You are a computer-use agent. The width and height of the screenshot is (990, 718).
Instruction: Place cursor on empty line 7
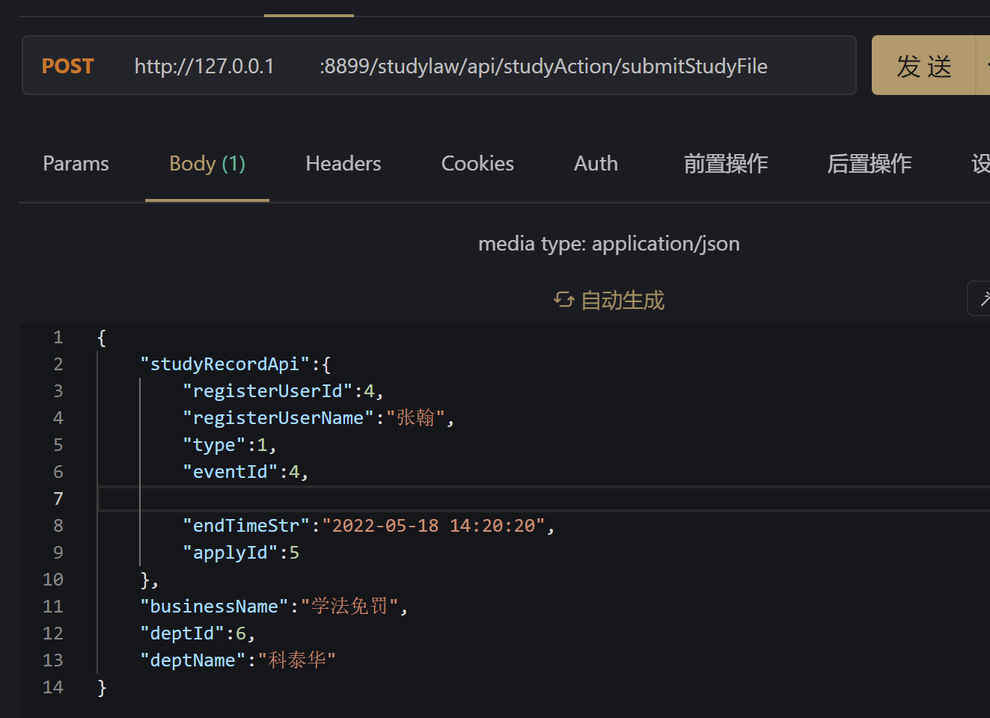[544, 499]
